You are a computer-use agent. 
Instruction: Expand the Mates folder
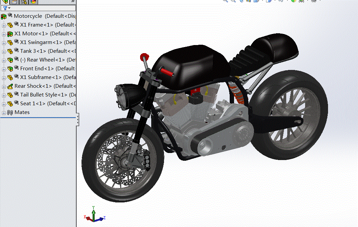point(4,113)
